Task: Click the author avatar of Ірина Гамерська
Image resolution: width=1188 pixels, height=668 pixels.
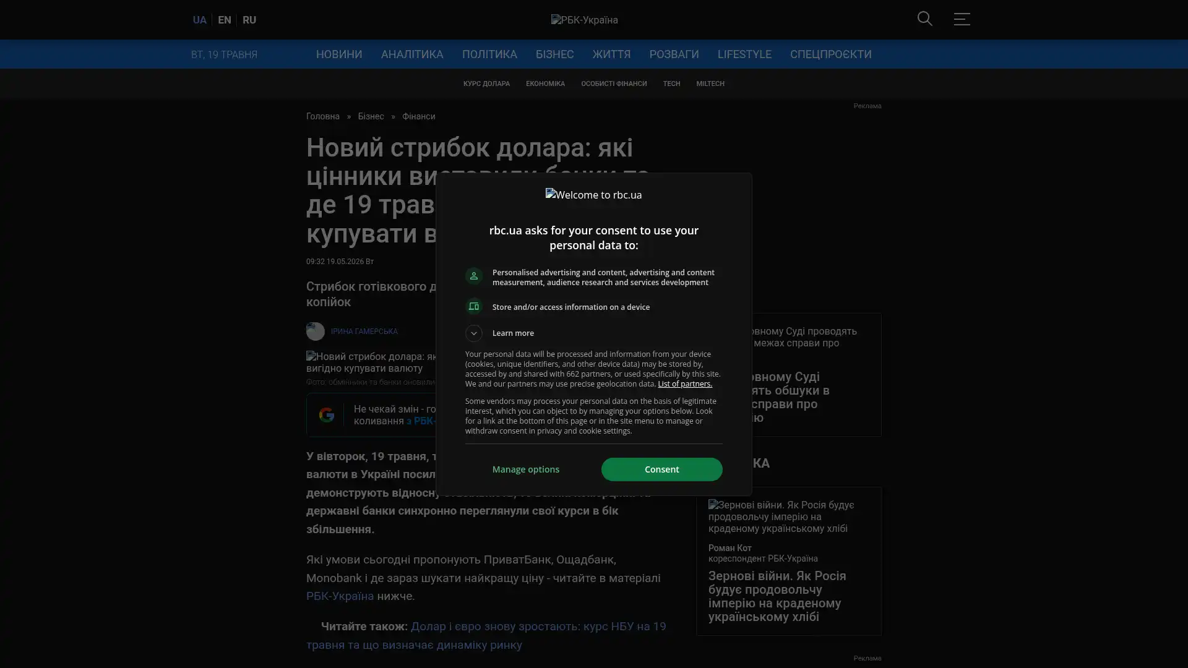Action: pos(316,332)
